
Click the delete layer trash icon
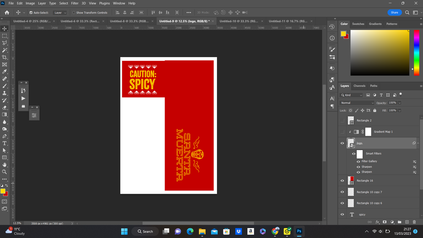pyautogui.click(x=415, y=222)
